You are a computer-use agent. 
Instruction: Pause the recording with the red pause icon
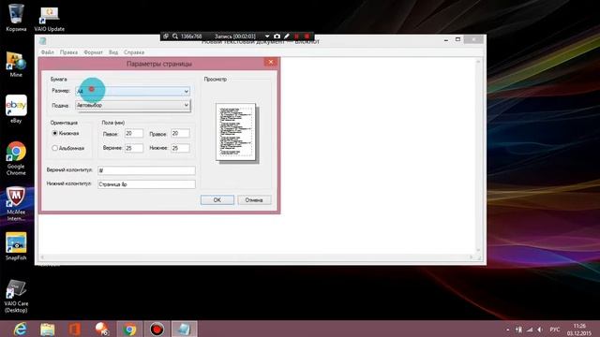point(296,37)
